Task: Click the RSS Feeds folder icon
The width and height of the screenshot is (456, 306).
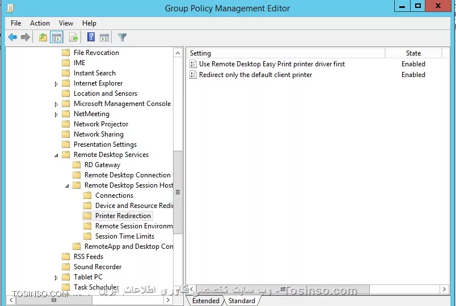Action: (x=66, y=257)
